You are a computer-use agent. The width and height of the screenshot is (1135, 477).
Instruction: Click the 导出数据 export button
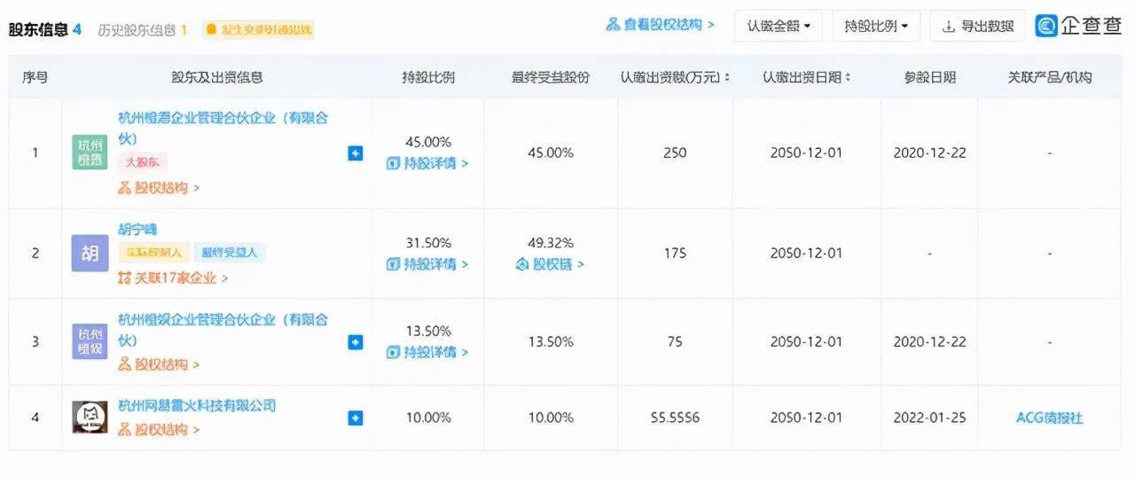click(978, 26)
